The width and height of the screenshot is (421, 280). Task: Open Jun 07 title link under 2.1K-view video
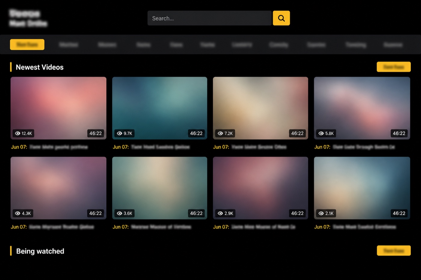coord(355,227)
